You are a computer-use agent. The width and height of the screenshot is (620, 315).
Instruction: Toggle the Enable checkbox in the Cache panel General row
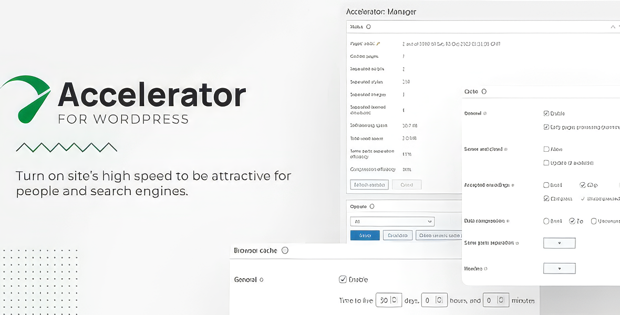click(x=546, y=113)
